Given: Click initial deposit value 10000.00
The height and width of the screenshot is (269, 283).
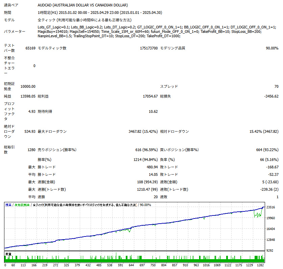Looking at the screenshot, I should pyautogui.click(x=28, y=86).
